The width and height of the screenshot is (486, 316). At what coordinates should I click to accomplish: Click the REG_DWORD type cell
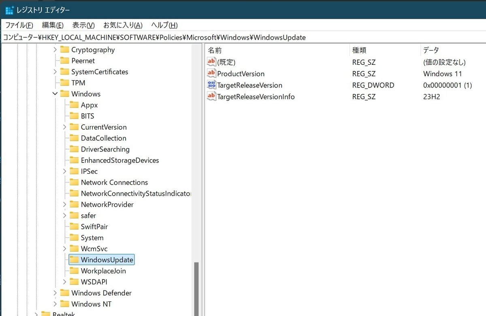point(373,85)
